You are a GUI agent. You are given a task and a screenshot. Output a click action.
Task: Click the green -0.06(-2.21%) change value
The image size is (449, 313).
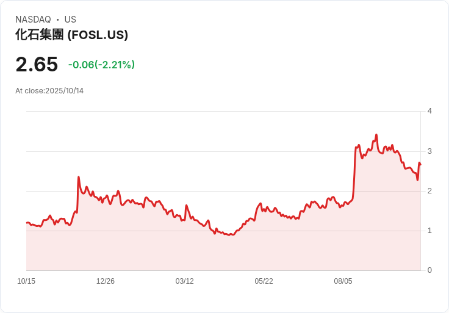click(101, 65)
